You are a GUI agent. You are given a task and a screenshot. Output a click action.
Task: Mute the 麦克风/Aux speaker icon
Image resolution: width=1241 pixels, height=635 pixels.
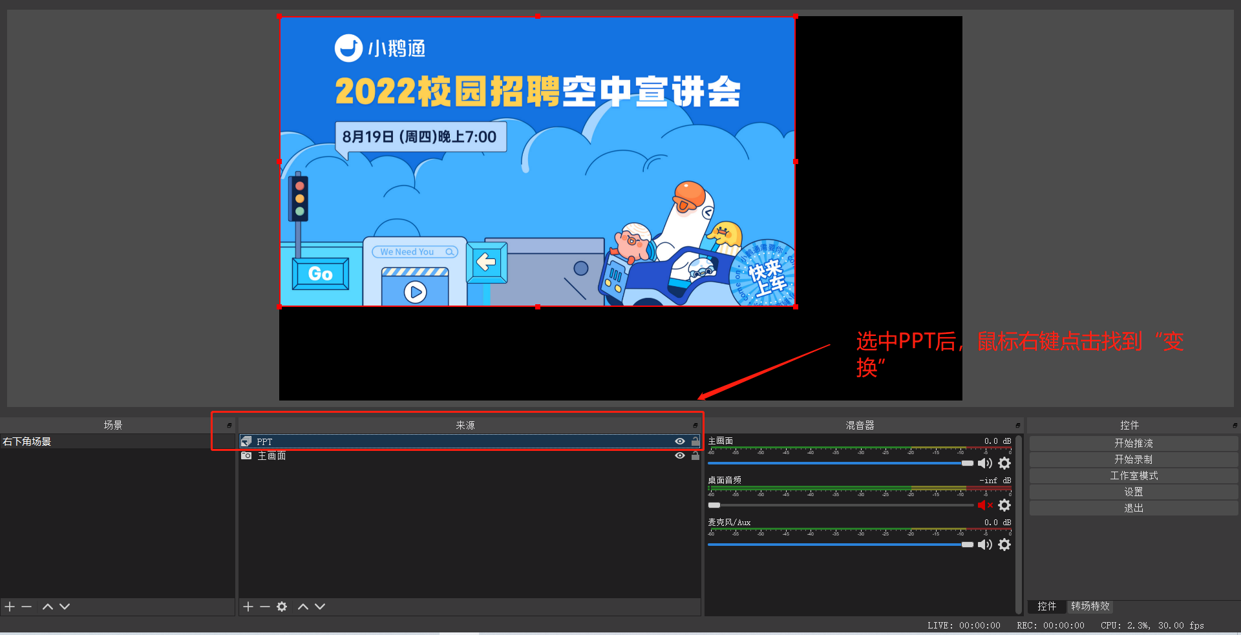pyautogui.click(x=985, y=545)
